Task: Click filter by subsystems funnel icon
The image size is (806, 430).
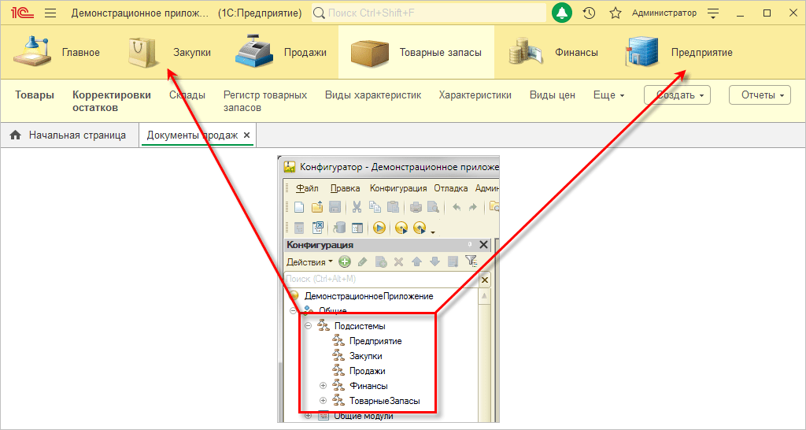Action: (471, 261)
